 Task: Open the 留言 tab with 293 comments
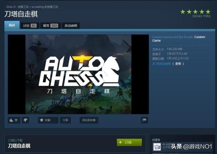point(50,26)
